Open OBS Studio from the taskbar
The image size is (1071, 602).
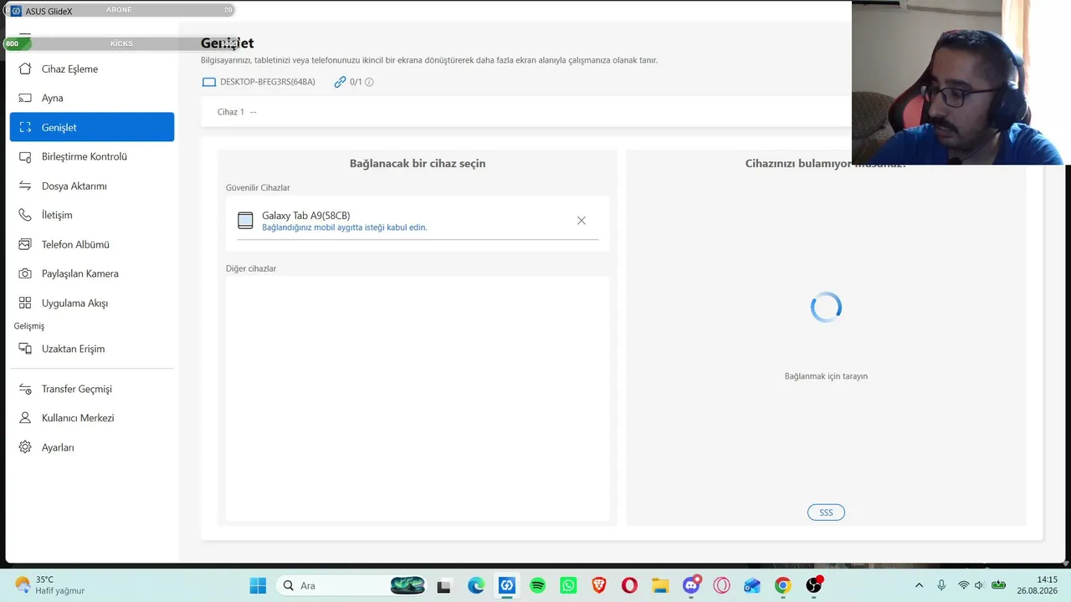pos(814,585)
